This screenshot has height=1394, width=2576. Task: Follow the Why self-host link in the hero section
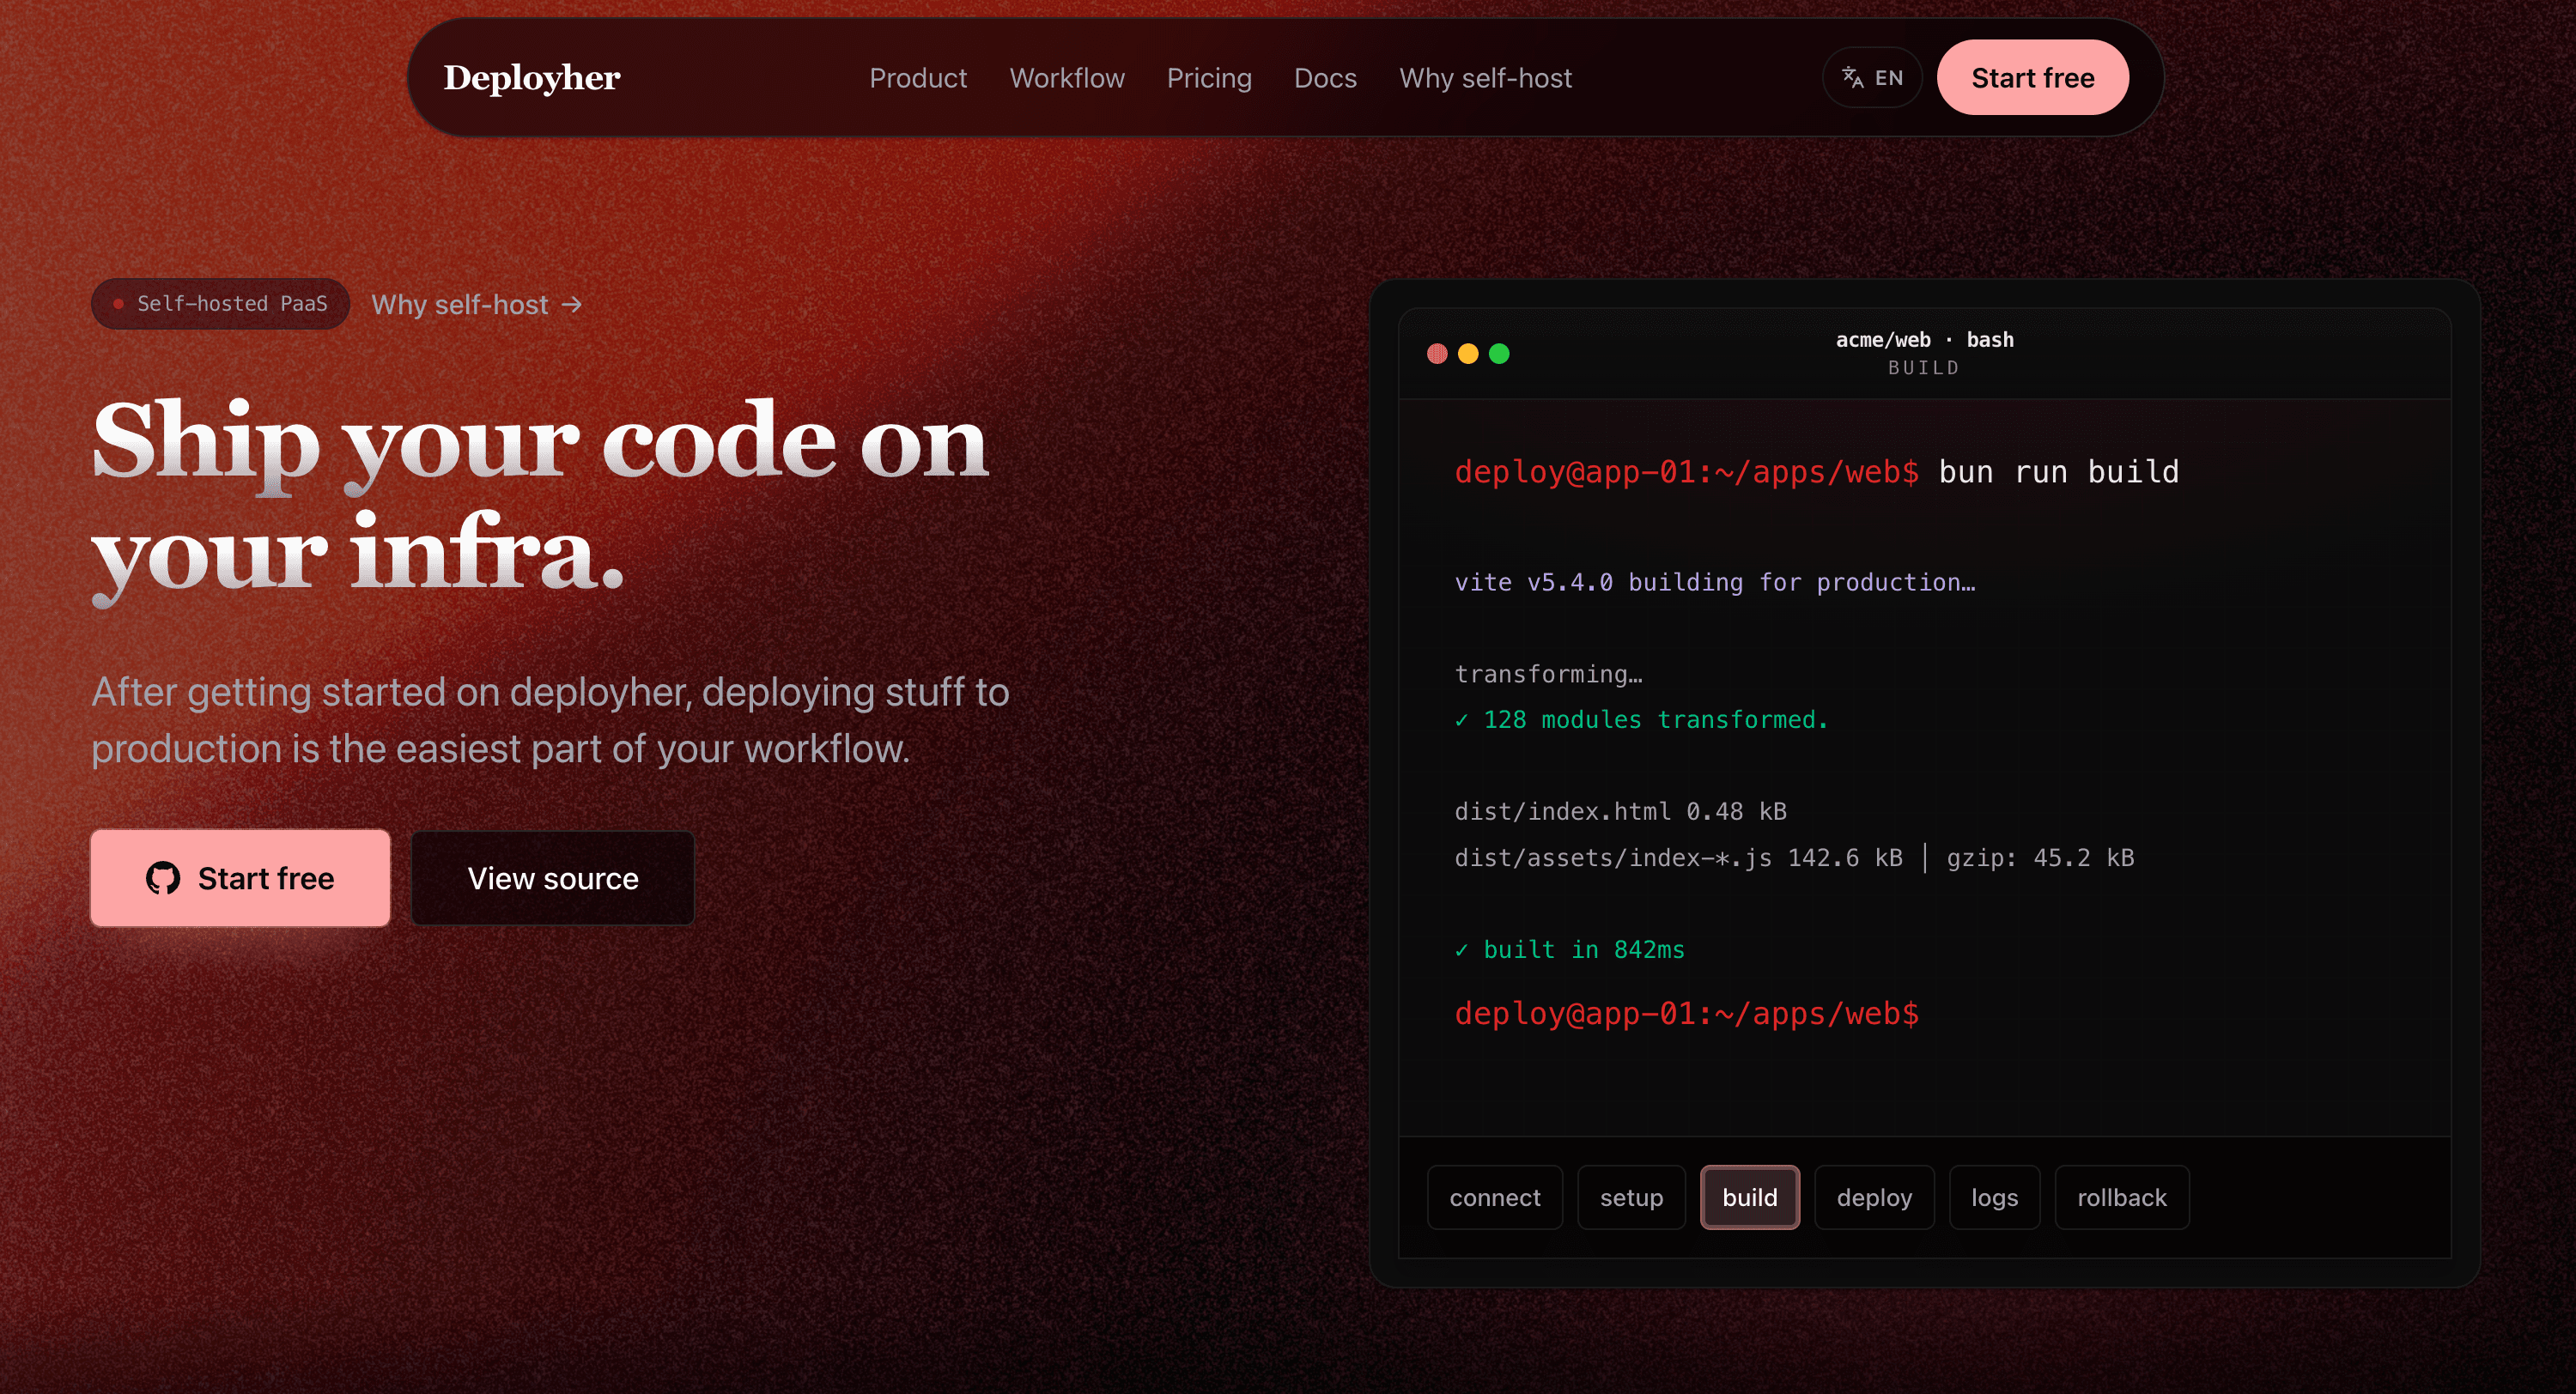[x=476, y=304]
